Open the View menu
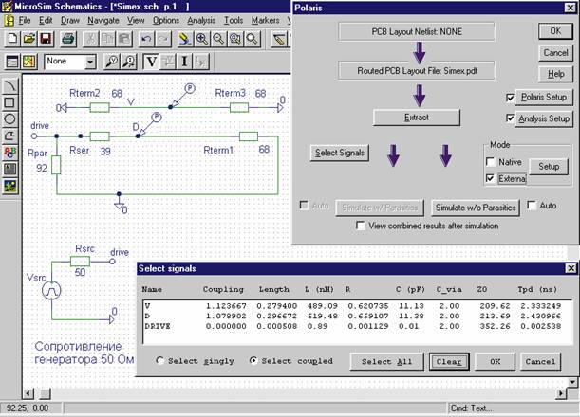Viewport: 580px width, 417px height. [136, 20]
